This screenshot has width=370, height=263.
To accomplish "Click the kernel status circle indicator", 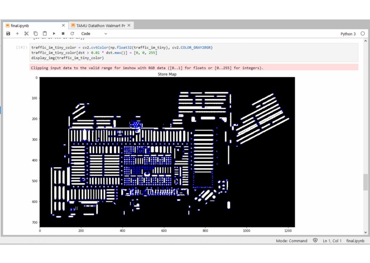I will [363, 34].
